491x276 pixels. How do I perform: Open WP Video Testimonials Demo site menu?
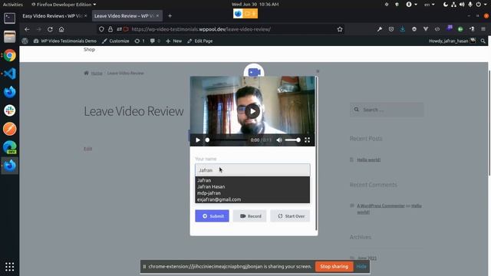point(64,41)
